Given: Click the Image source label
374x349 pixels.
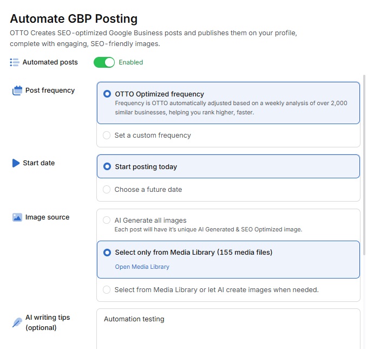Looking at the screenshot, I should (x=48, y=217).
